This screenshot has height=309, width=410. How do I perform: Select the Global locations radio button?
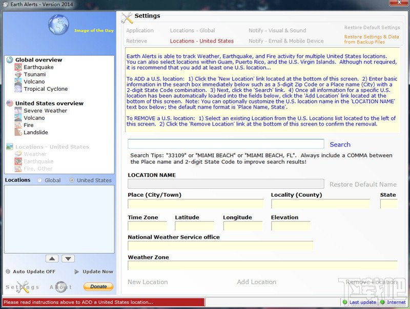coord(39,180)
